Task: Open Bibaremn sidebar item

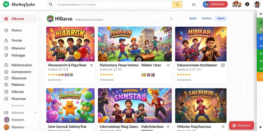Action: (18, 48)
